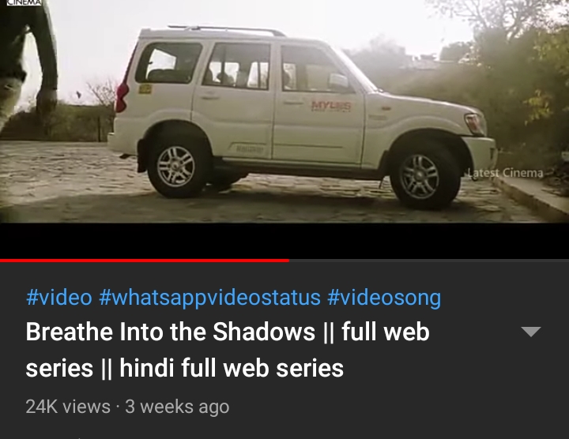Click the SUV's rear wheel
Image resolution: width=569 pixels, height=439 pixels.
[x=176, y=166]
